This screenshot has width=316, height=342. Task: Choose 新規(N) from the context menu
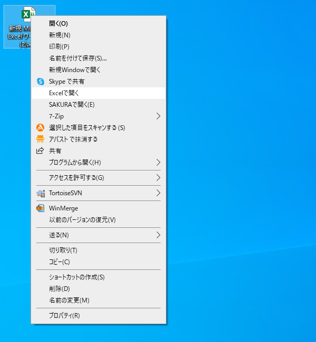[98, 35]
